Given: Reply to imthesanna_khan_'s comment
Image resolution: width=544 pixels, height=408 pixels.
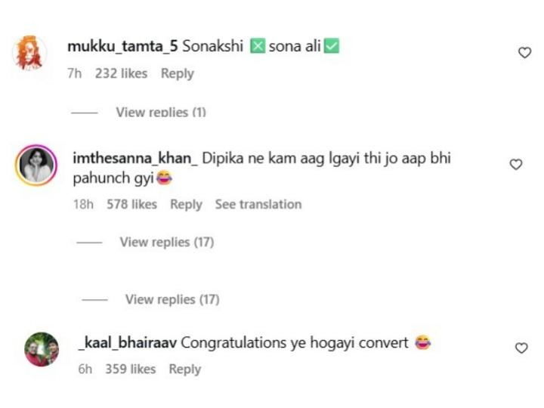Looking at the screenshot, I should (x=186, y=204).
